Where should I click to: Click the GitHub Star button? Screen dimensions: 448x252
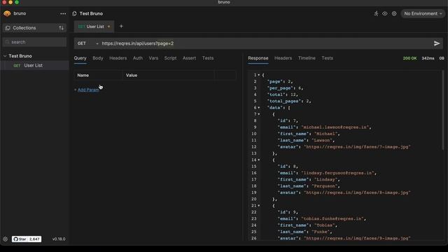pos(27,239)
